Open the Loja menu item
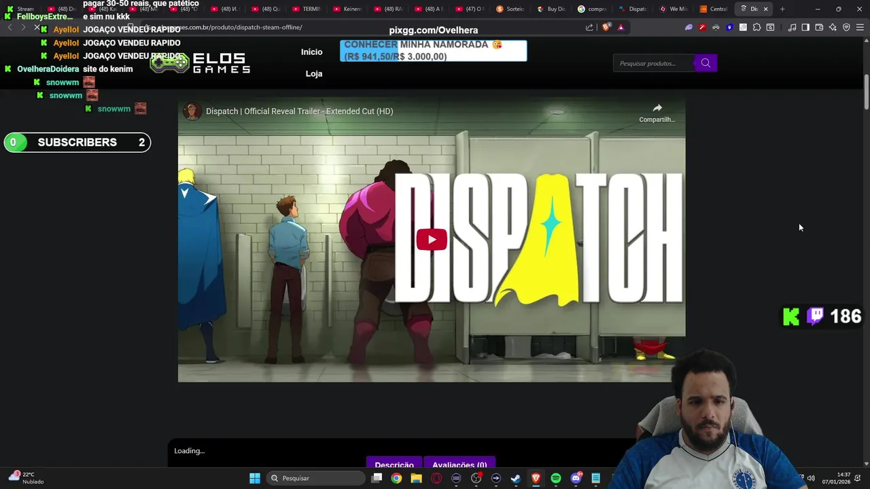The width and height of the screenshot is (870, 489). (x=314, y=73)
